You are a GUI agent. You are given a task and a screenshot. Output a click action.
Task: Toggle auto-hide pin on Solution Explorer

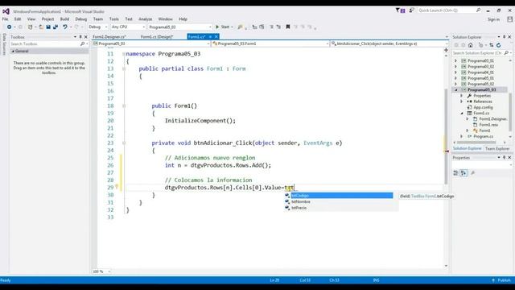(x=505, y=37)
